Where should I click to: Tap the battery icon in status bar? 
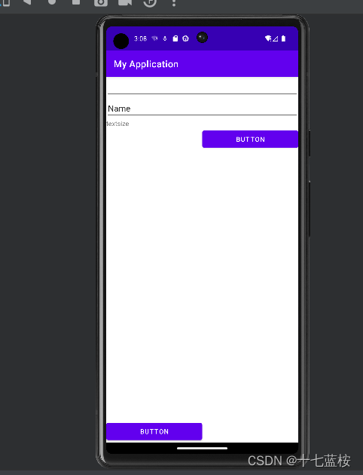[283, 38]
